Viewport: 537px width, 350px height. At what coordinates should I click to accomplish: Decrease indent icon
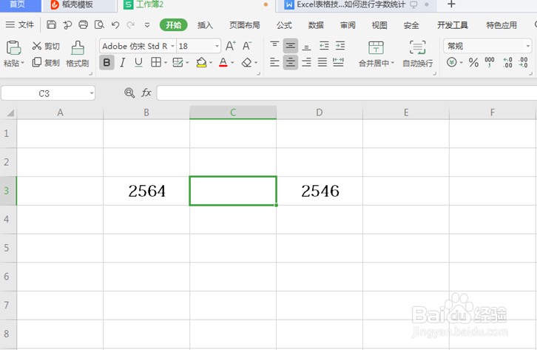click(x=324, y=46)
